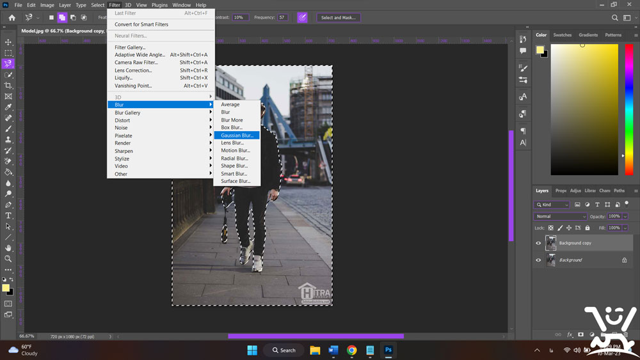Select the Magnetic Lasso tool
This screenshot has height=360, width=640.
8,63
